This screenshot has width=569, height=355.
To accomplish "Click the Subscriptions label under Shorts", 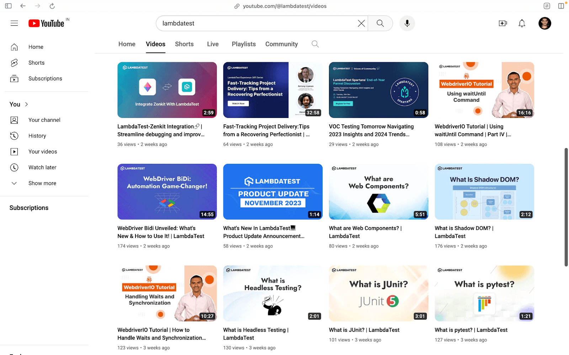I will [x=45, y=79].
